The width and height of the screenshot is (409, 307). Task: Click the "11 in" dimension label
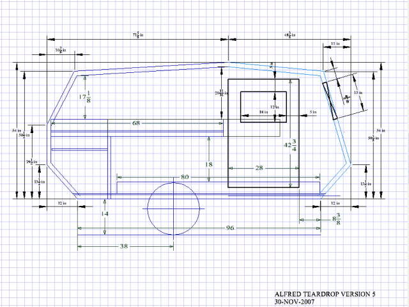pyautogui.click(x=335, y=43)
